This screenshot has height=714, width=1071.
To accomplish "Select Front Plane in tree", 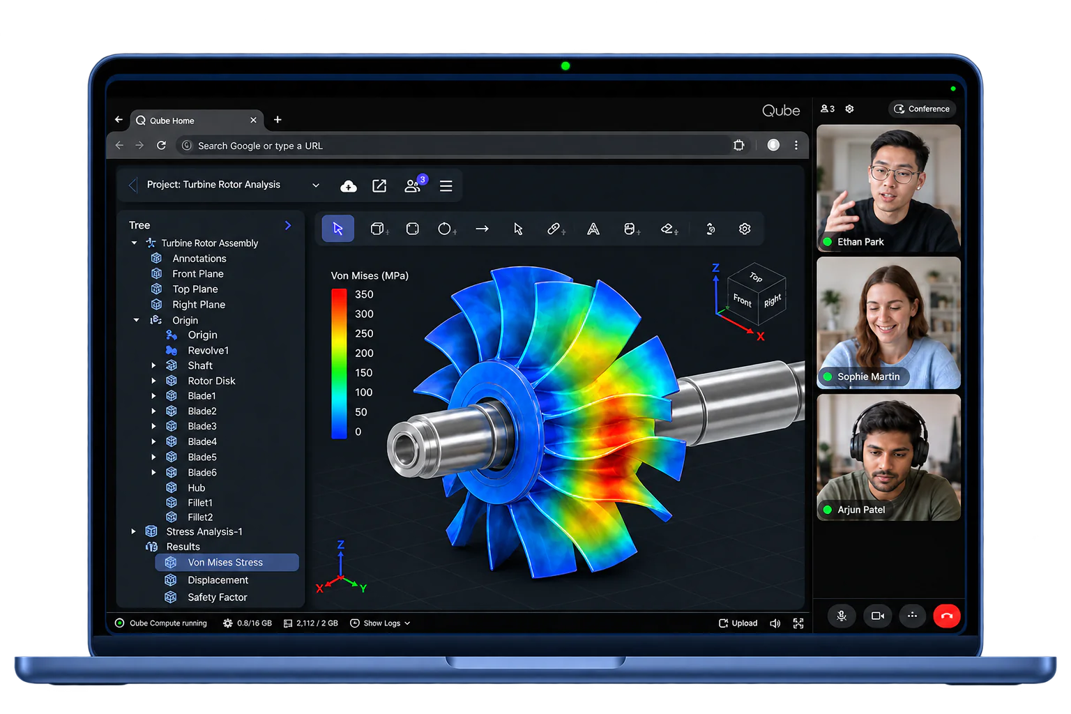I will click(x=198, y=274).
